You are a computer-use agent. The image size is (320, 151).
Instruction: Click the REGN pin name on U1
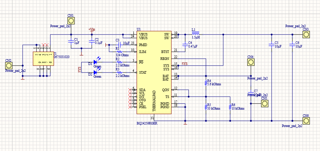(x=165, y=59)
